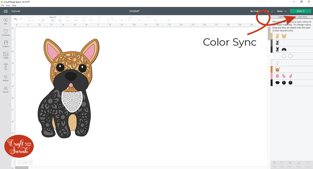Open the Edit dropdown in the toolbar

[61, 20]
